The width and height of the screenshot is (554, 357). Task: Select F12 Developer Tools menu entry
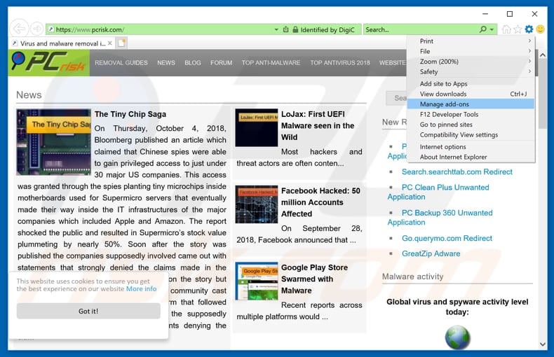449,114
